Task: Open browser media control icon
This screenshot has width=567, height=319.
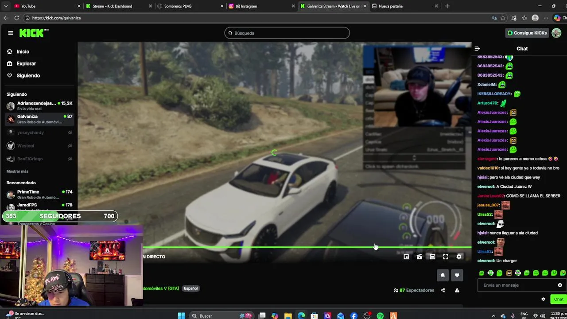Action: click(514, 18)
